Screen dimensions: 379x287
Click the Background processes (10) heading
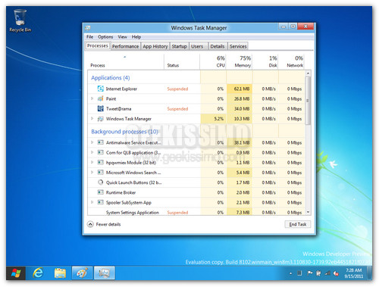point(124,132)
